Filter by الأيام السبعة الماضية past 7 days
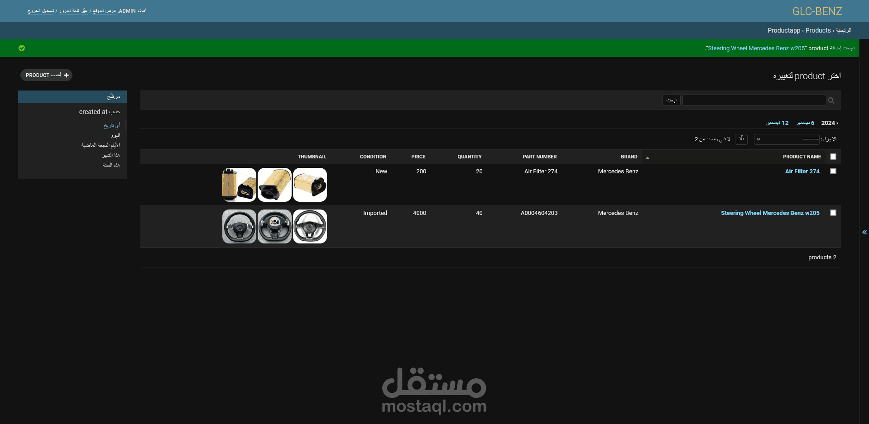Image resolution: width=869 pixels, height=424 pixels. coord(101,145)
